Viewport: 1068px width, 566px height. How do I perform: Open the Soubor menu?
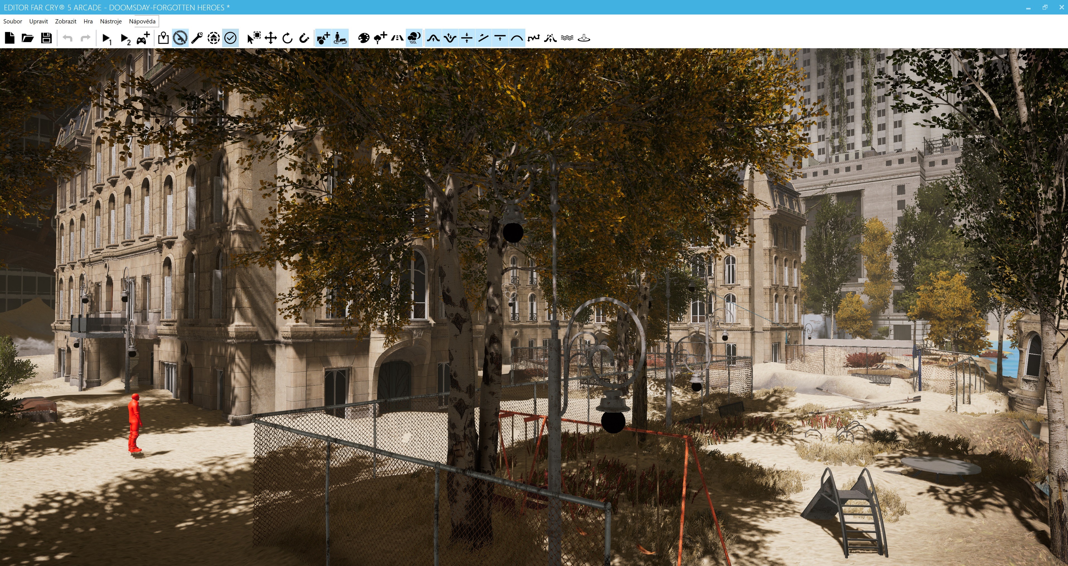pos(13,21)
